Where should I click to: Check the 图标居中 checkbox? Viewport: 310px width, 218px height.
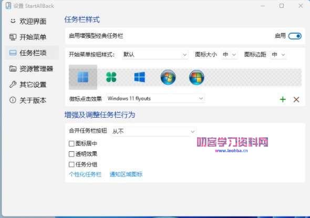[71, 143]
